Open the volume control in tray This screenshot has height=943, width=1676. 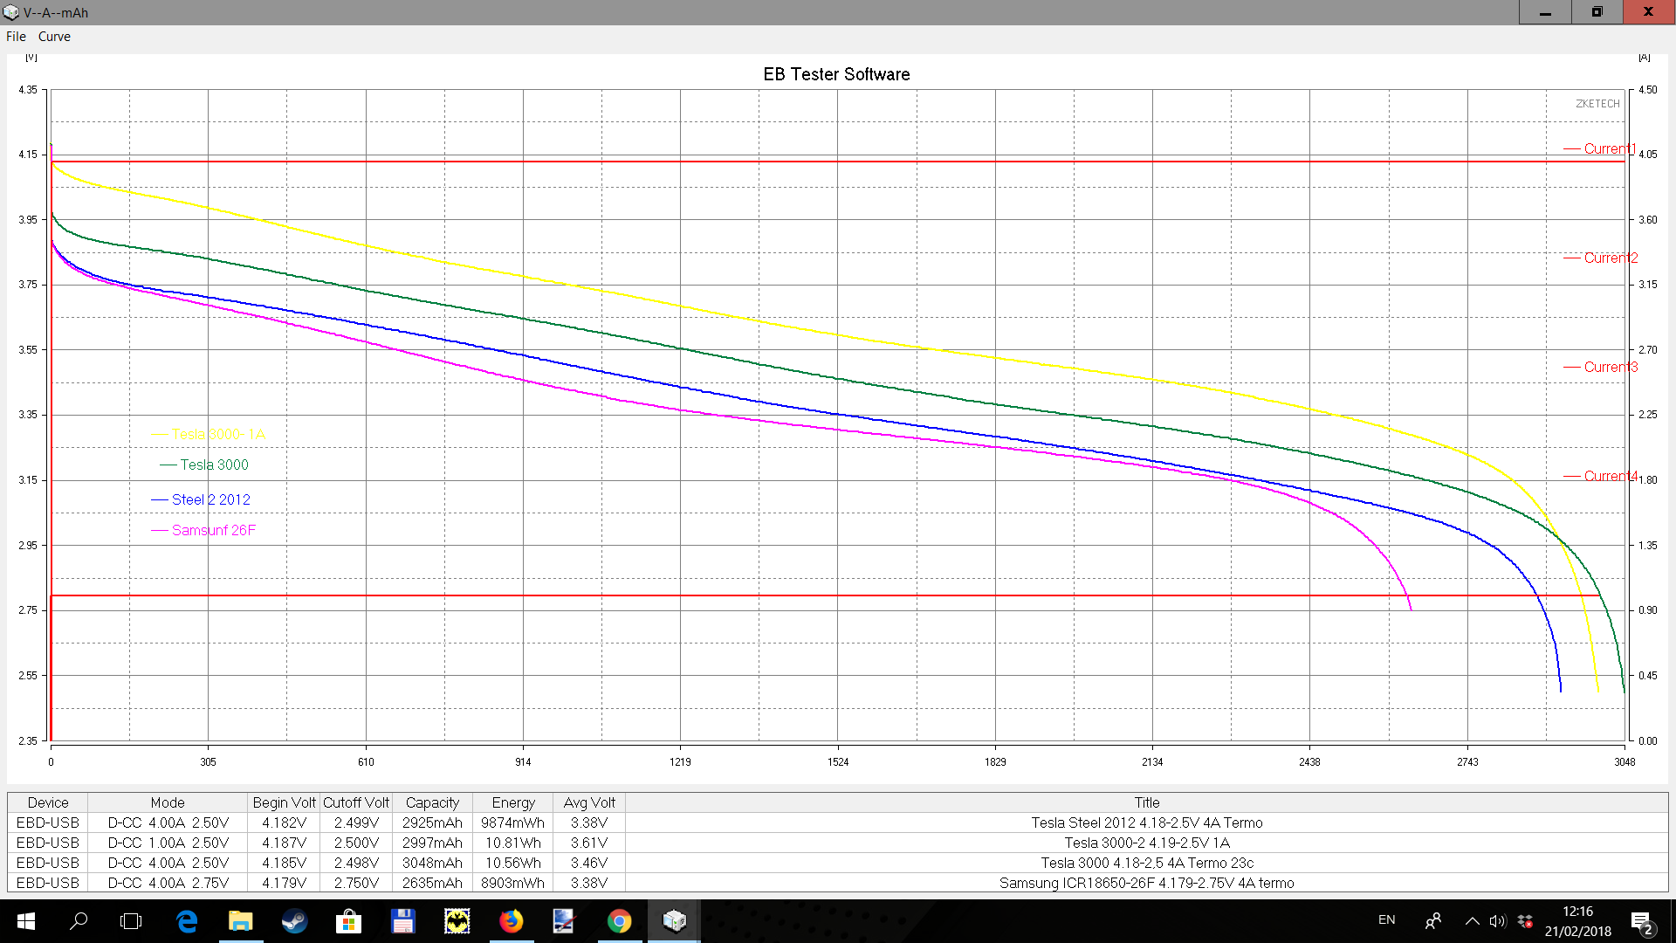(1498, 921)
